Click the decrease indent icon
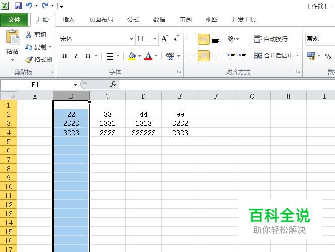 pyautogui.click(x=231, y=56)
